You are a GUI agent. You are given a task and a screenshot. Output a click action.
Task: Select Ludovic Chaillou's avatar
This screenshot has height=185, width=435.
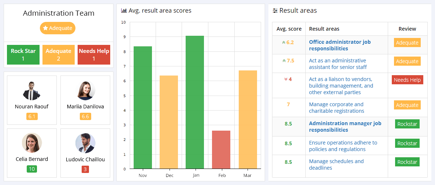click(x=85, y=143)
